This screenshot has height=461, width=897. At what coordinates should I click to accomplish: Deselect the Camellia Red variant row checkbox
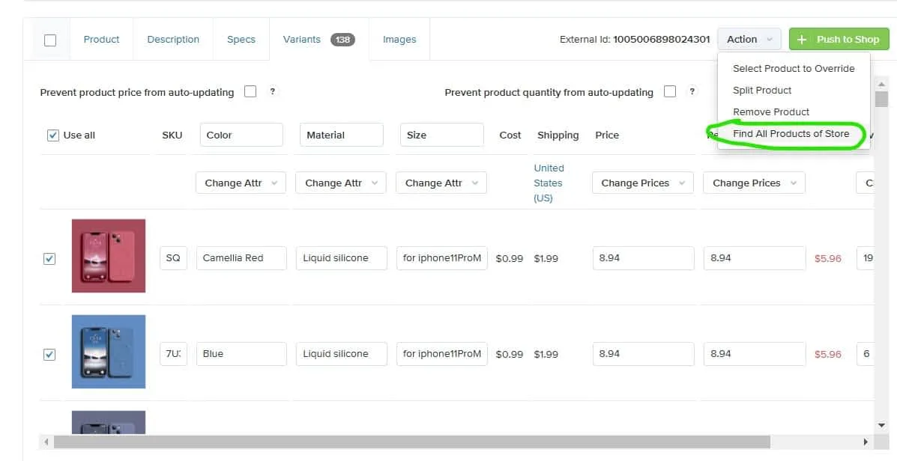pyautogui.click(x=49, y=259)
